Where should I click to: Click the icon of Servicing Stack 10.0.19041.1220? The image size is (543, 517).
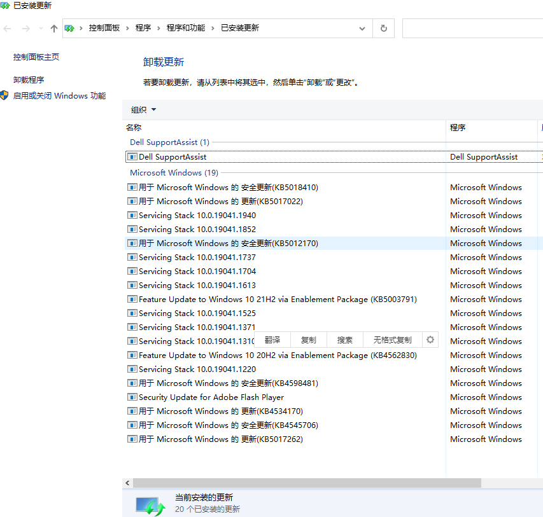[x=132, y=369]
